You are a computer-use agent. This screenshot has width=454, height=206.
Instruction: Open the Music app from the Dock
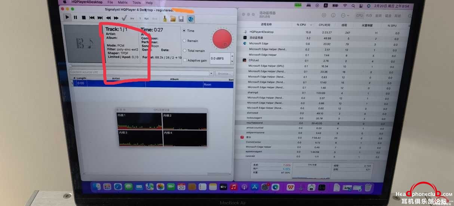tap(234, 187)
